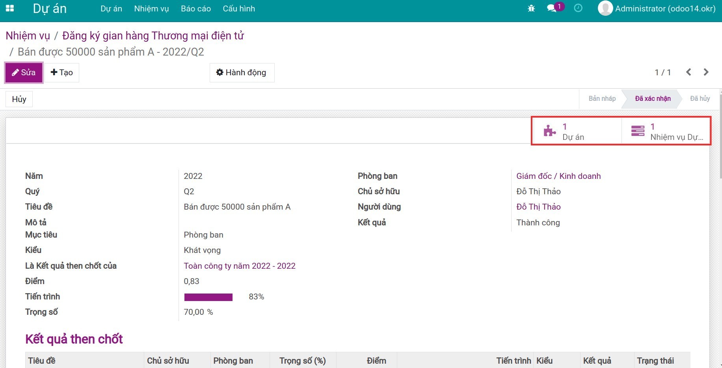722x368 pixels.
Task: Open the apps grid menu icon
Action: coord(10,8)
